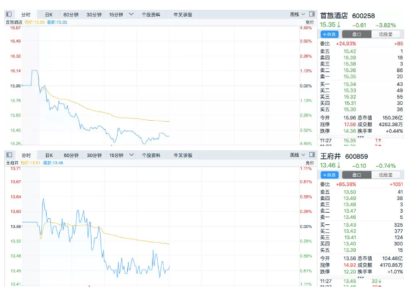Open 个股资料 in 王府井 toolbar
This screenshot has height=294, width=415.
(x=151, y=155)
